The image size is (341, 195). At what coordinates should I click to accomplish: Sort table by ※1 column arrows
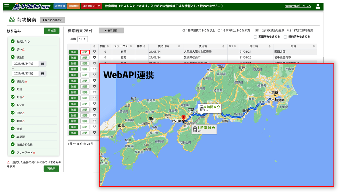pos(235,46)
